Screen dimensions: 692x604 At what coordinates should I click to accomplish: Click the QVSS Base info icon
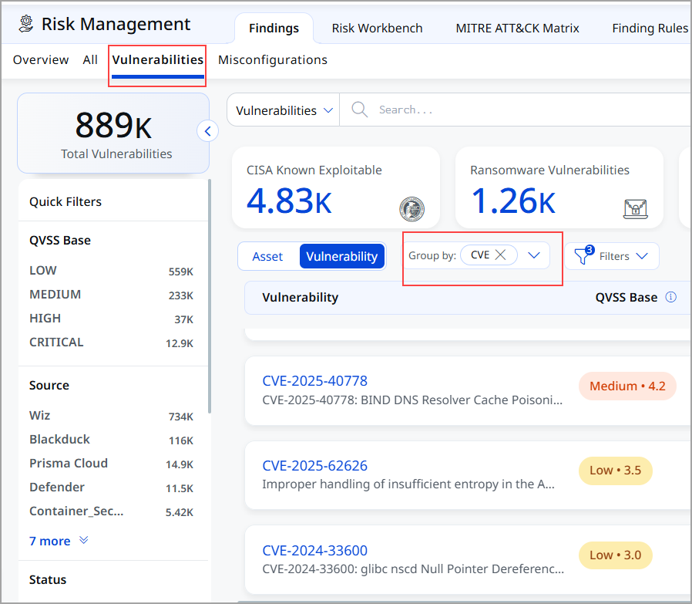(670, 297)
